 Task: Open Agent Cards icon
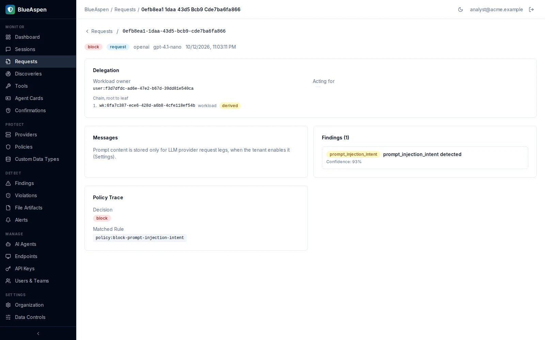pyautogui.click(x=8, y=98)
